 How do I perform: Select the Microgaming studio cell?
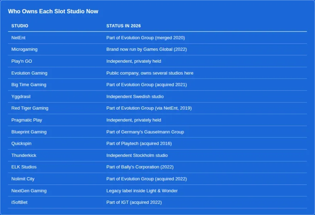(x=24, y=49)
